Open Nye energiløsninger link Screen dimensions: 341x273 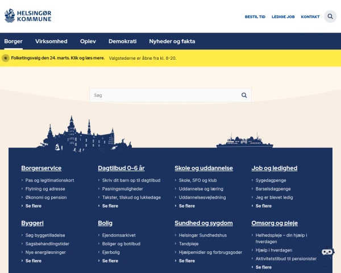coord(45,253)
